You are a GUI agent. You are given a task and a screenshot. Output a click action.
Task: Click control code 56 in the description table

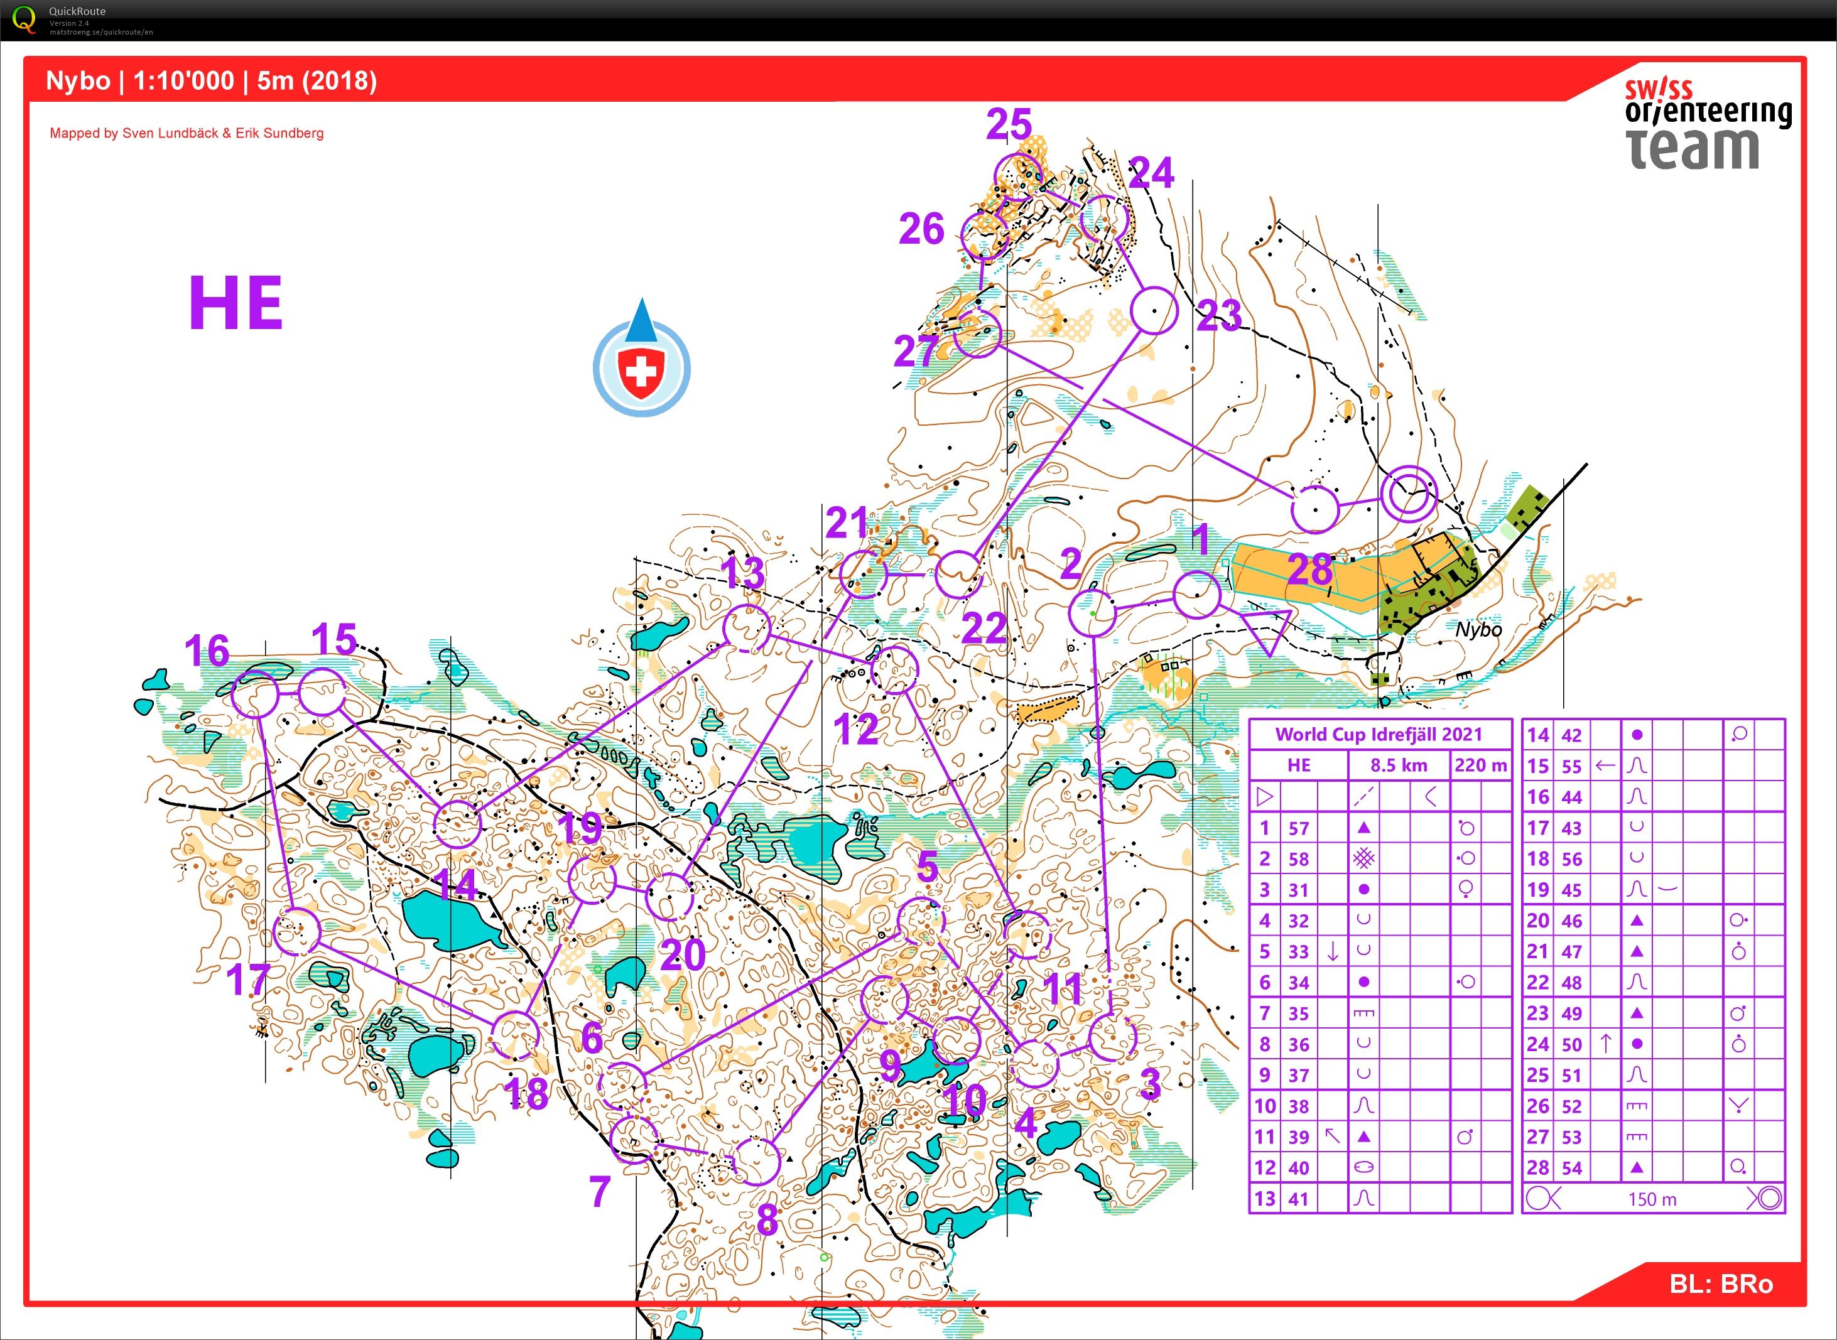coord(1572,858)
